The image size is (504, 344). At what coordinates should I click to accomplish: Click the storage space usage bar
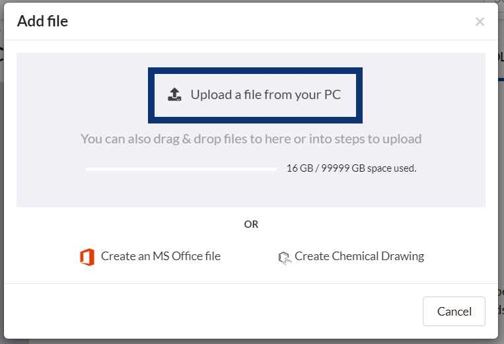click(181, 169)
